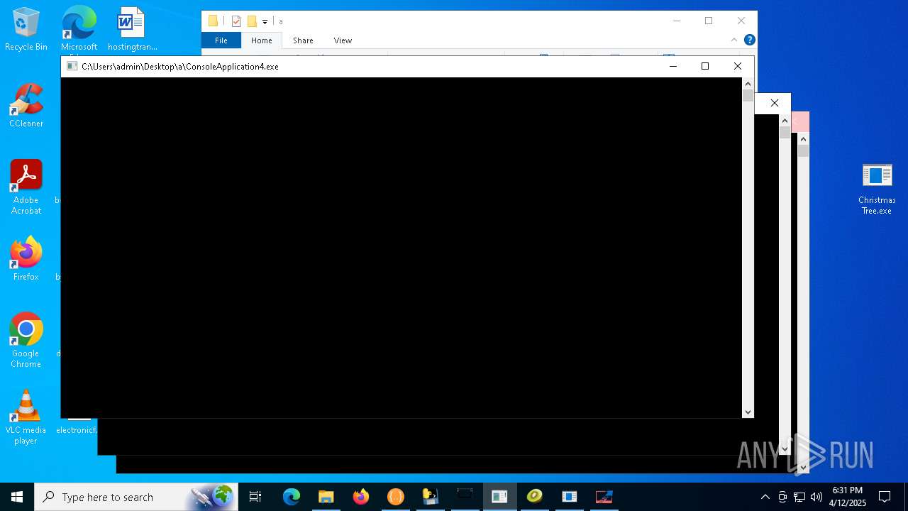This screenshot has height=511, width=908.
Task: Click the ConsoleApplication4.exe title bar path text
Action: click(180, 66)
